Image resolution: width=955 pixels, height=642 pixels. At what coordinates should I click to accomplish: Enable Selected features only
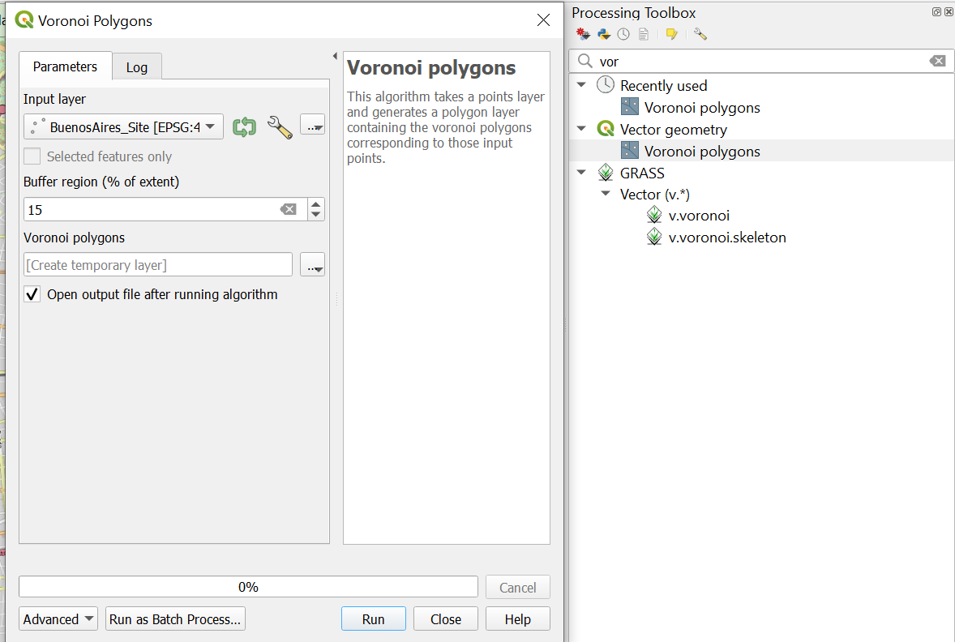click(x=32, y=156)
